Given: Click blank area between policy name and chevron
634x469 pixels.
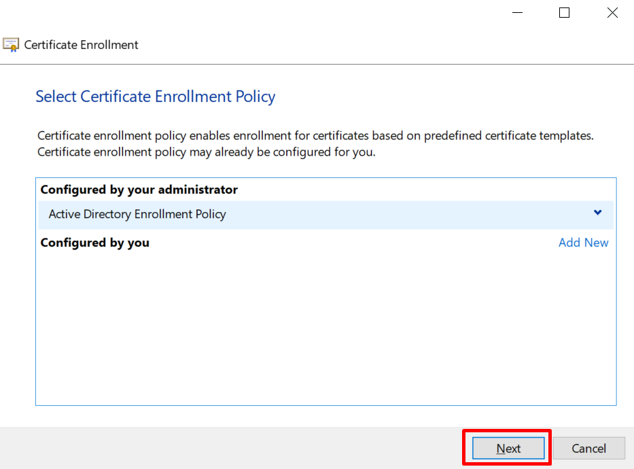Looking at the screenshot, I should point(408,215).
